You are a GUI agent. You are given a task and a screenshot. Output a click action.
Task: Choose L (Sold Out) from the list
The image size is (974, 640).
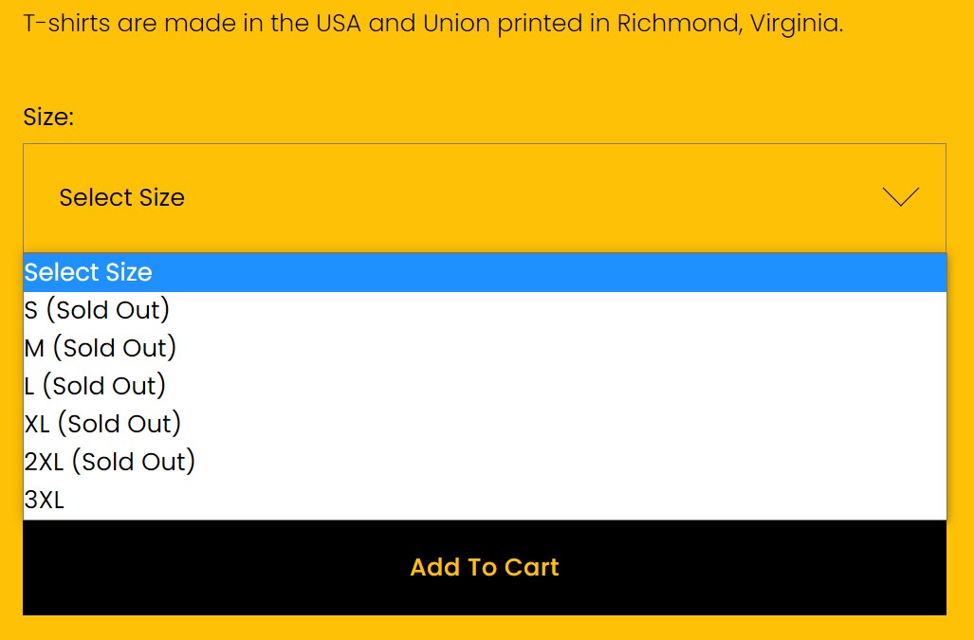95,386
